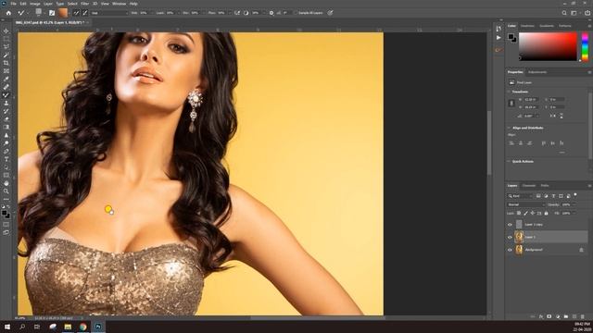The image size is (593, 333).
Task: Switch to the Adjustments tab
Action: (x=537, y=72)
